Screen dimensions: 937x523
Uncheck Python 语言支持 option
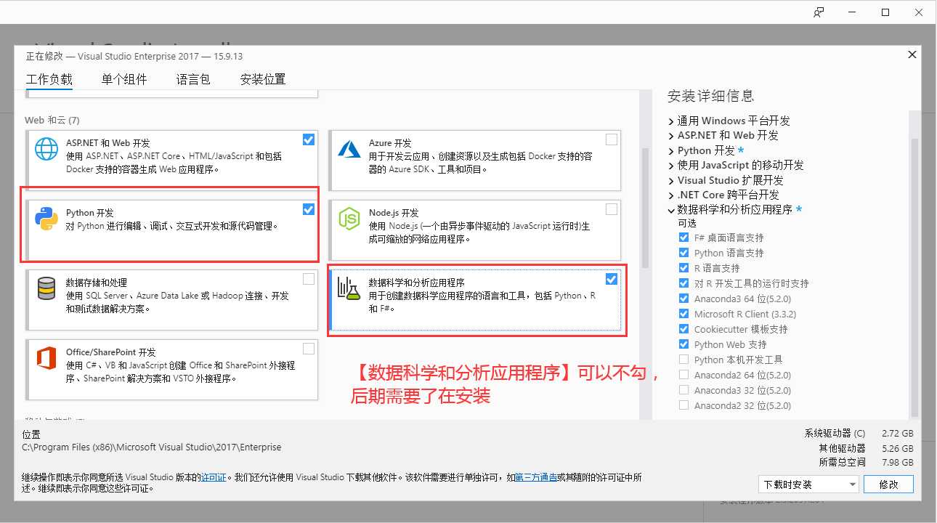(684, 253)
